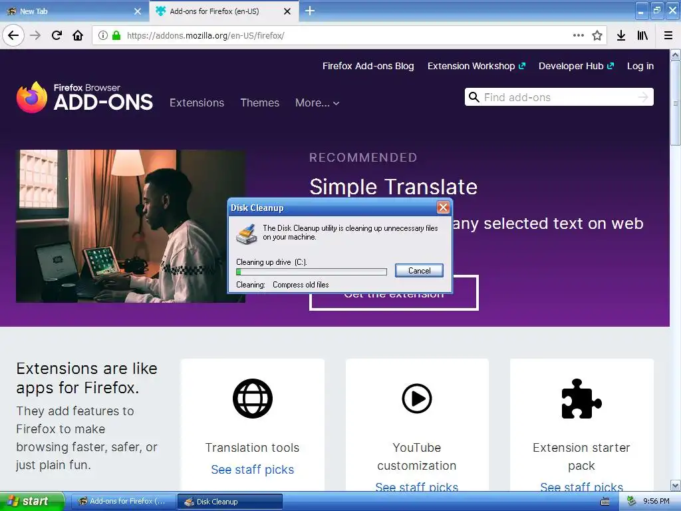Close the Disk Cleanup dialog
This screenshot has width=681, height=511.
(442, 208)
